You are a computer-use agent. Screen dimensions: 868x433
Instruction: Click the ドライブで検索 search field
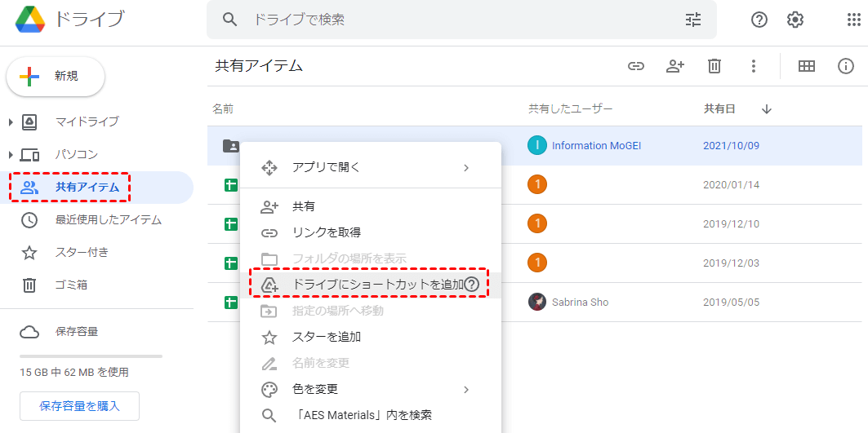click(457, 20)
